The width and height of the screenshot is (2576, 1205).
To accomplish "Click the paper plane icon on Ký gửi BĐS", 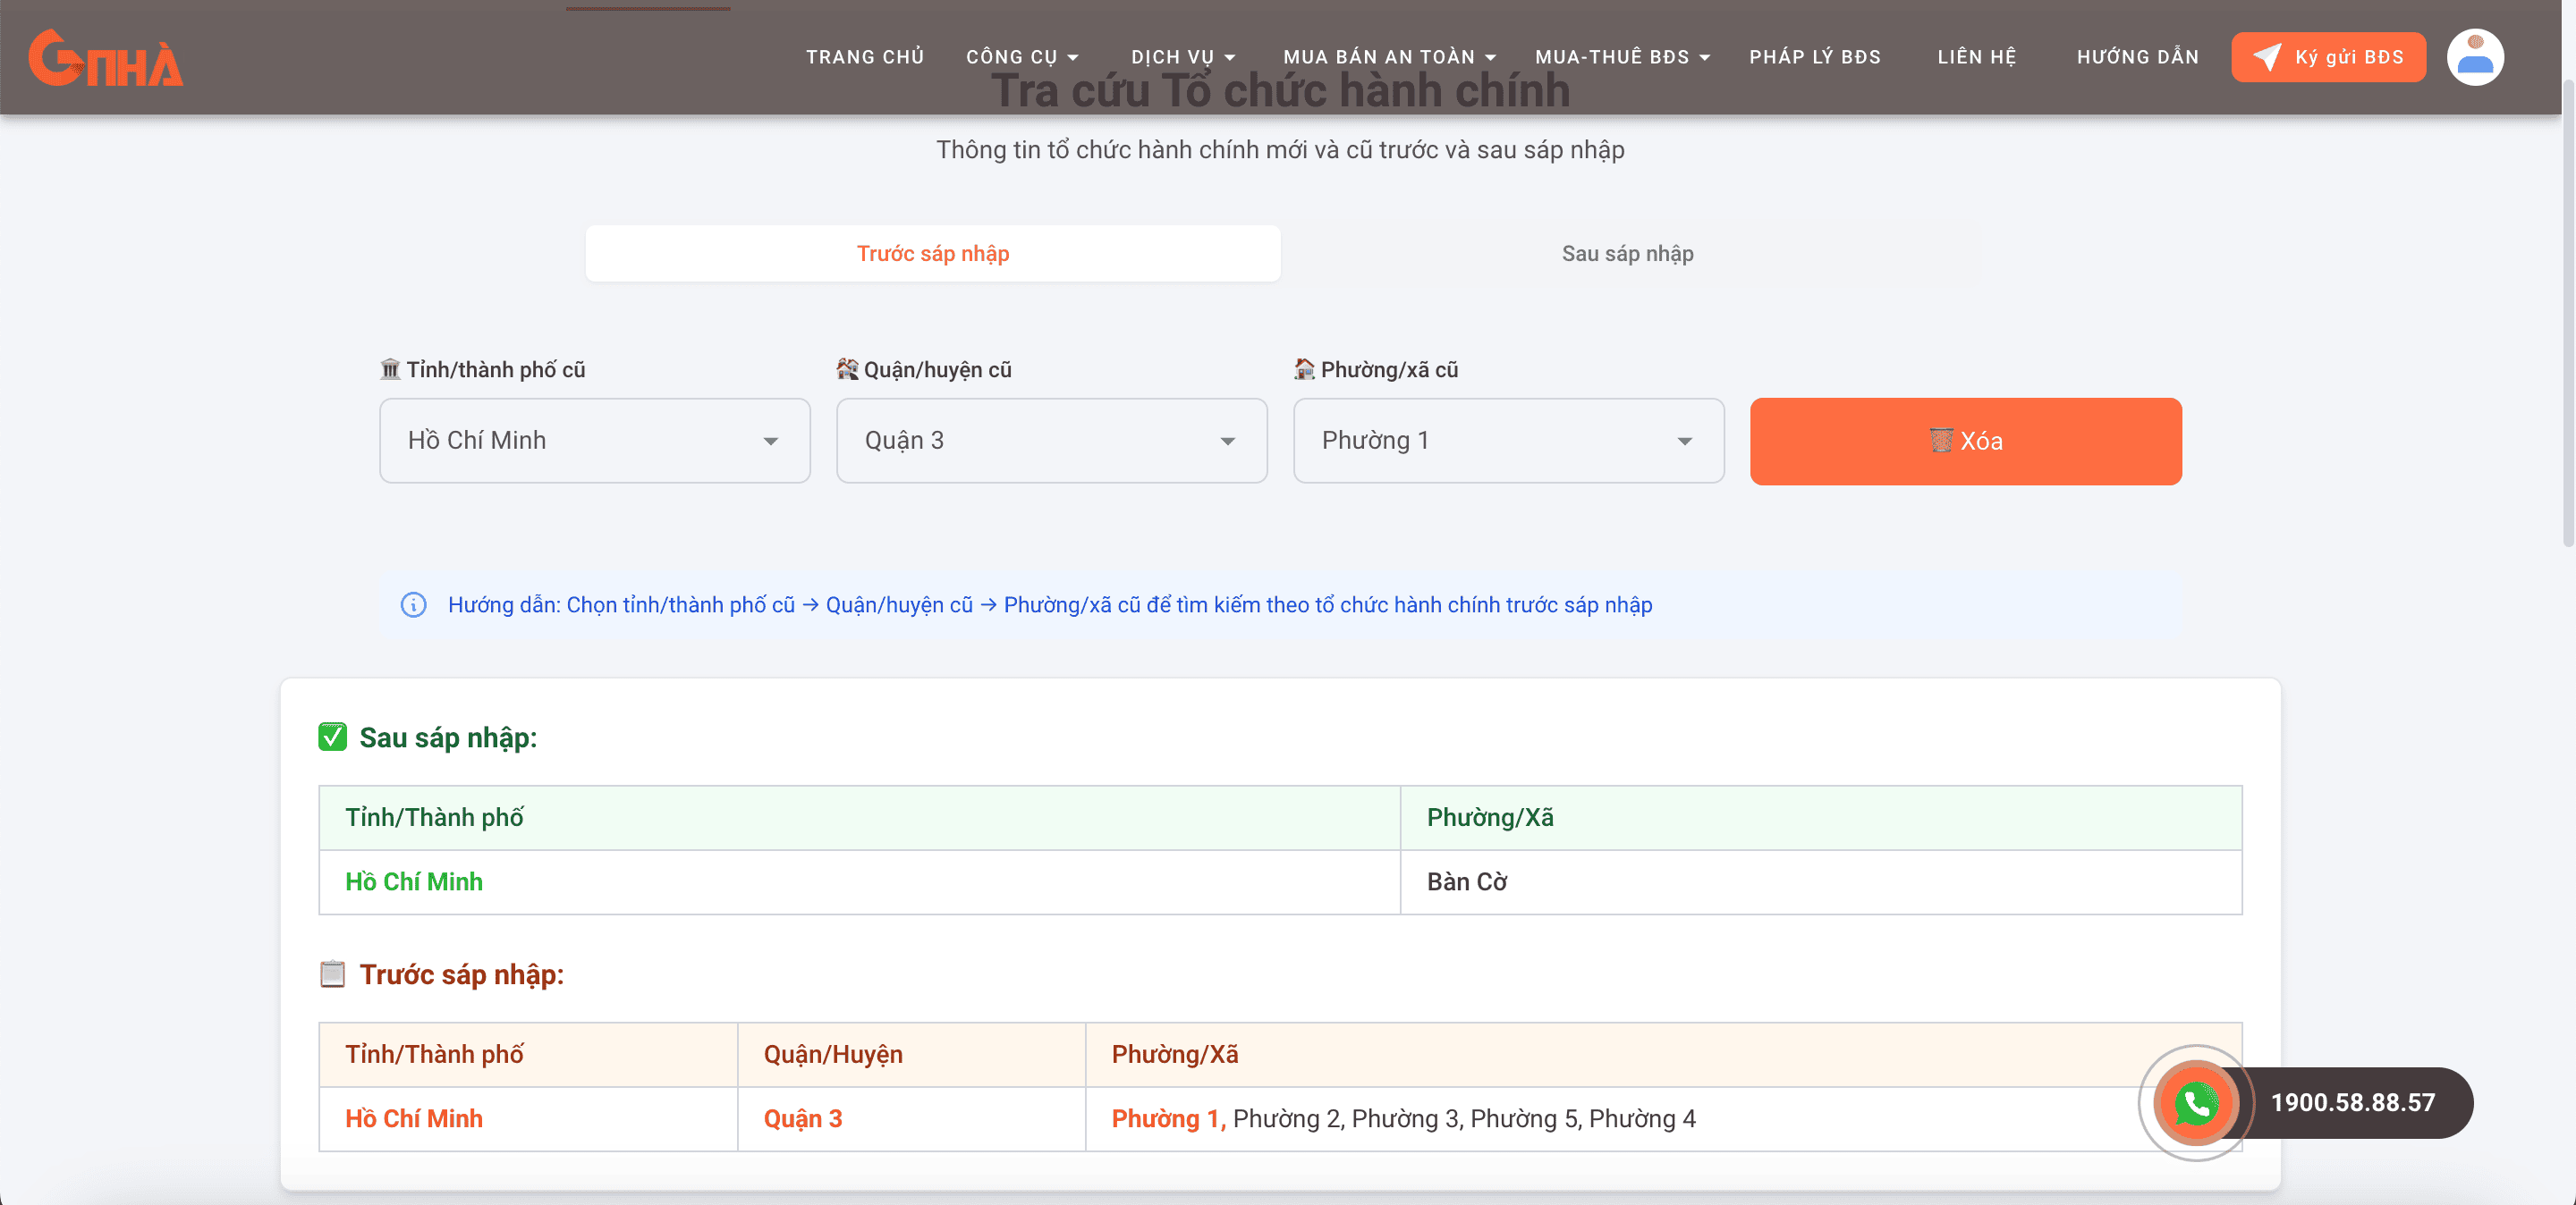I will tap(2266, 57).
